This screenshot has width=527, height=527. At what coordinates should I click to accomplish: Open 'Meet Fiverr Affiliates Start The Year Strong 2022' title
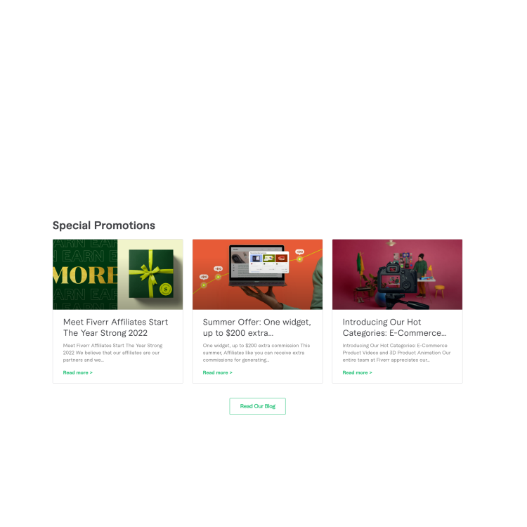tap(115, 327)
